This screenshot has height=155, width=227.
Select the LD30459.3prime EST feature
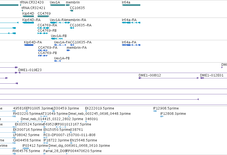point(53,111)
